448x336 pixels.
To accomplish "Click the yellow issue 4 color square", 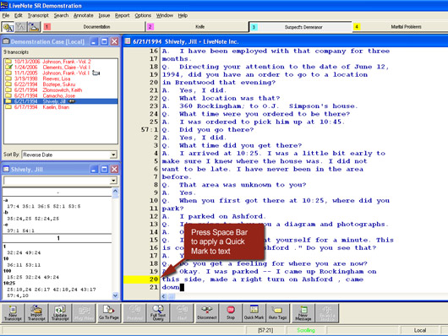I will pyautogui.click(x=357, y=27).
